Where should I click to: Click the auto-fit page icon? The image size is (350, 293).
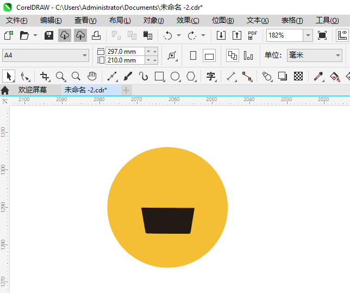[172, 55]
